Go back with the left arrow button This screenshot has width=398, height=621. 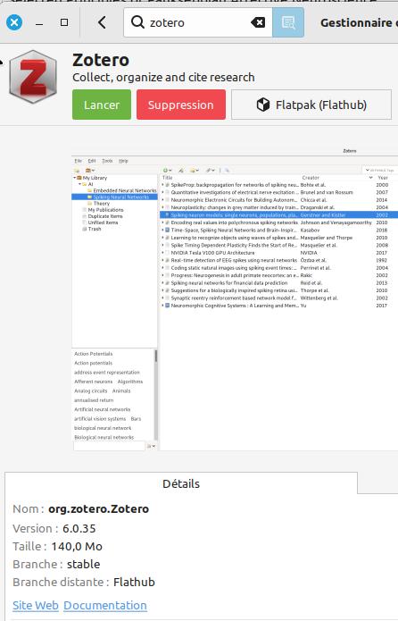point(102,22)
